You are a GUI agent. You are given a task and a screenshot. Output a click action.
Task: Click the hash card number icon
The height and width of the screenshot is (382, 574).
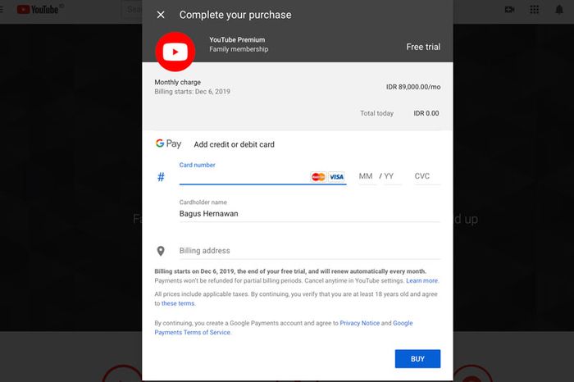[161, 177]
